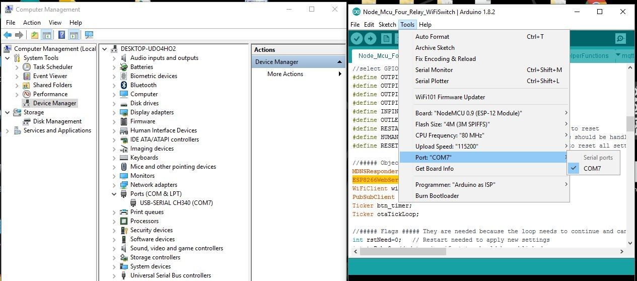The image size is (637, 281).
Task: Click the Arduino editor vertical scrollbar thumb
Action: (629, 123)
